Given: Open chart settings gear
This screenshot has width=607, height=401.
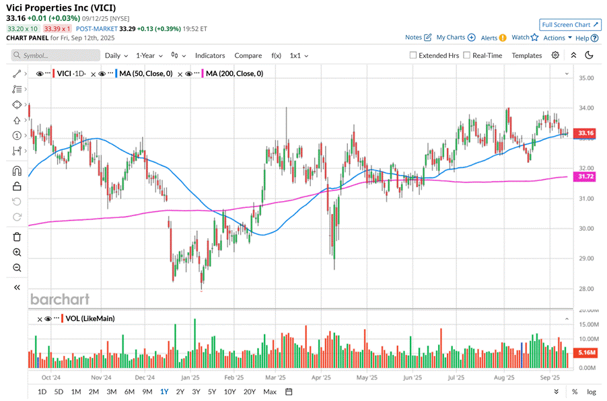Looking at the screenshot, I should pyautogui.click(x=555, y=55).
